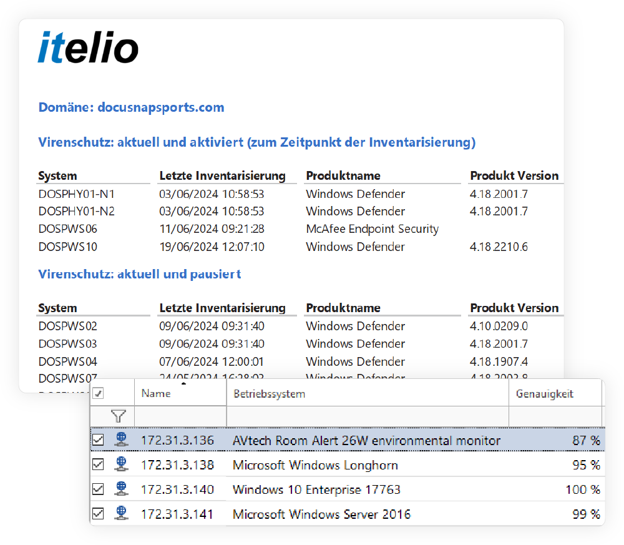The height and width of the screenshot is (545, 624).
Task: Click the Windows 10 Enterprise 17763 cell
Action: click(x=316, y=489)
